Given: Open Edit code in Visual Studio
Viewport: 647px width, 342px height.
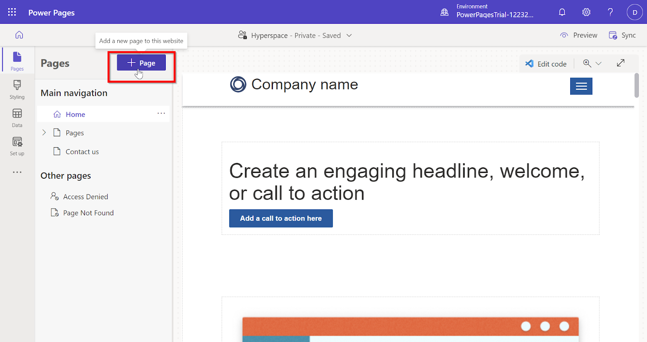Looking at the screenshot, I should point(546,64).
